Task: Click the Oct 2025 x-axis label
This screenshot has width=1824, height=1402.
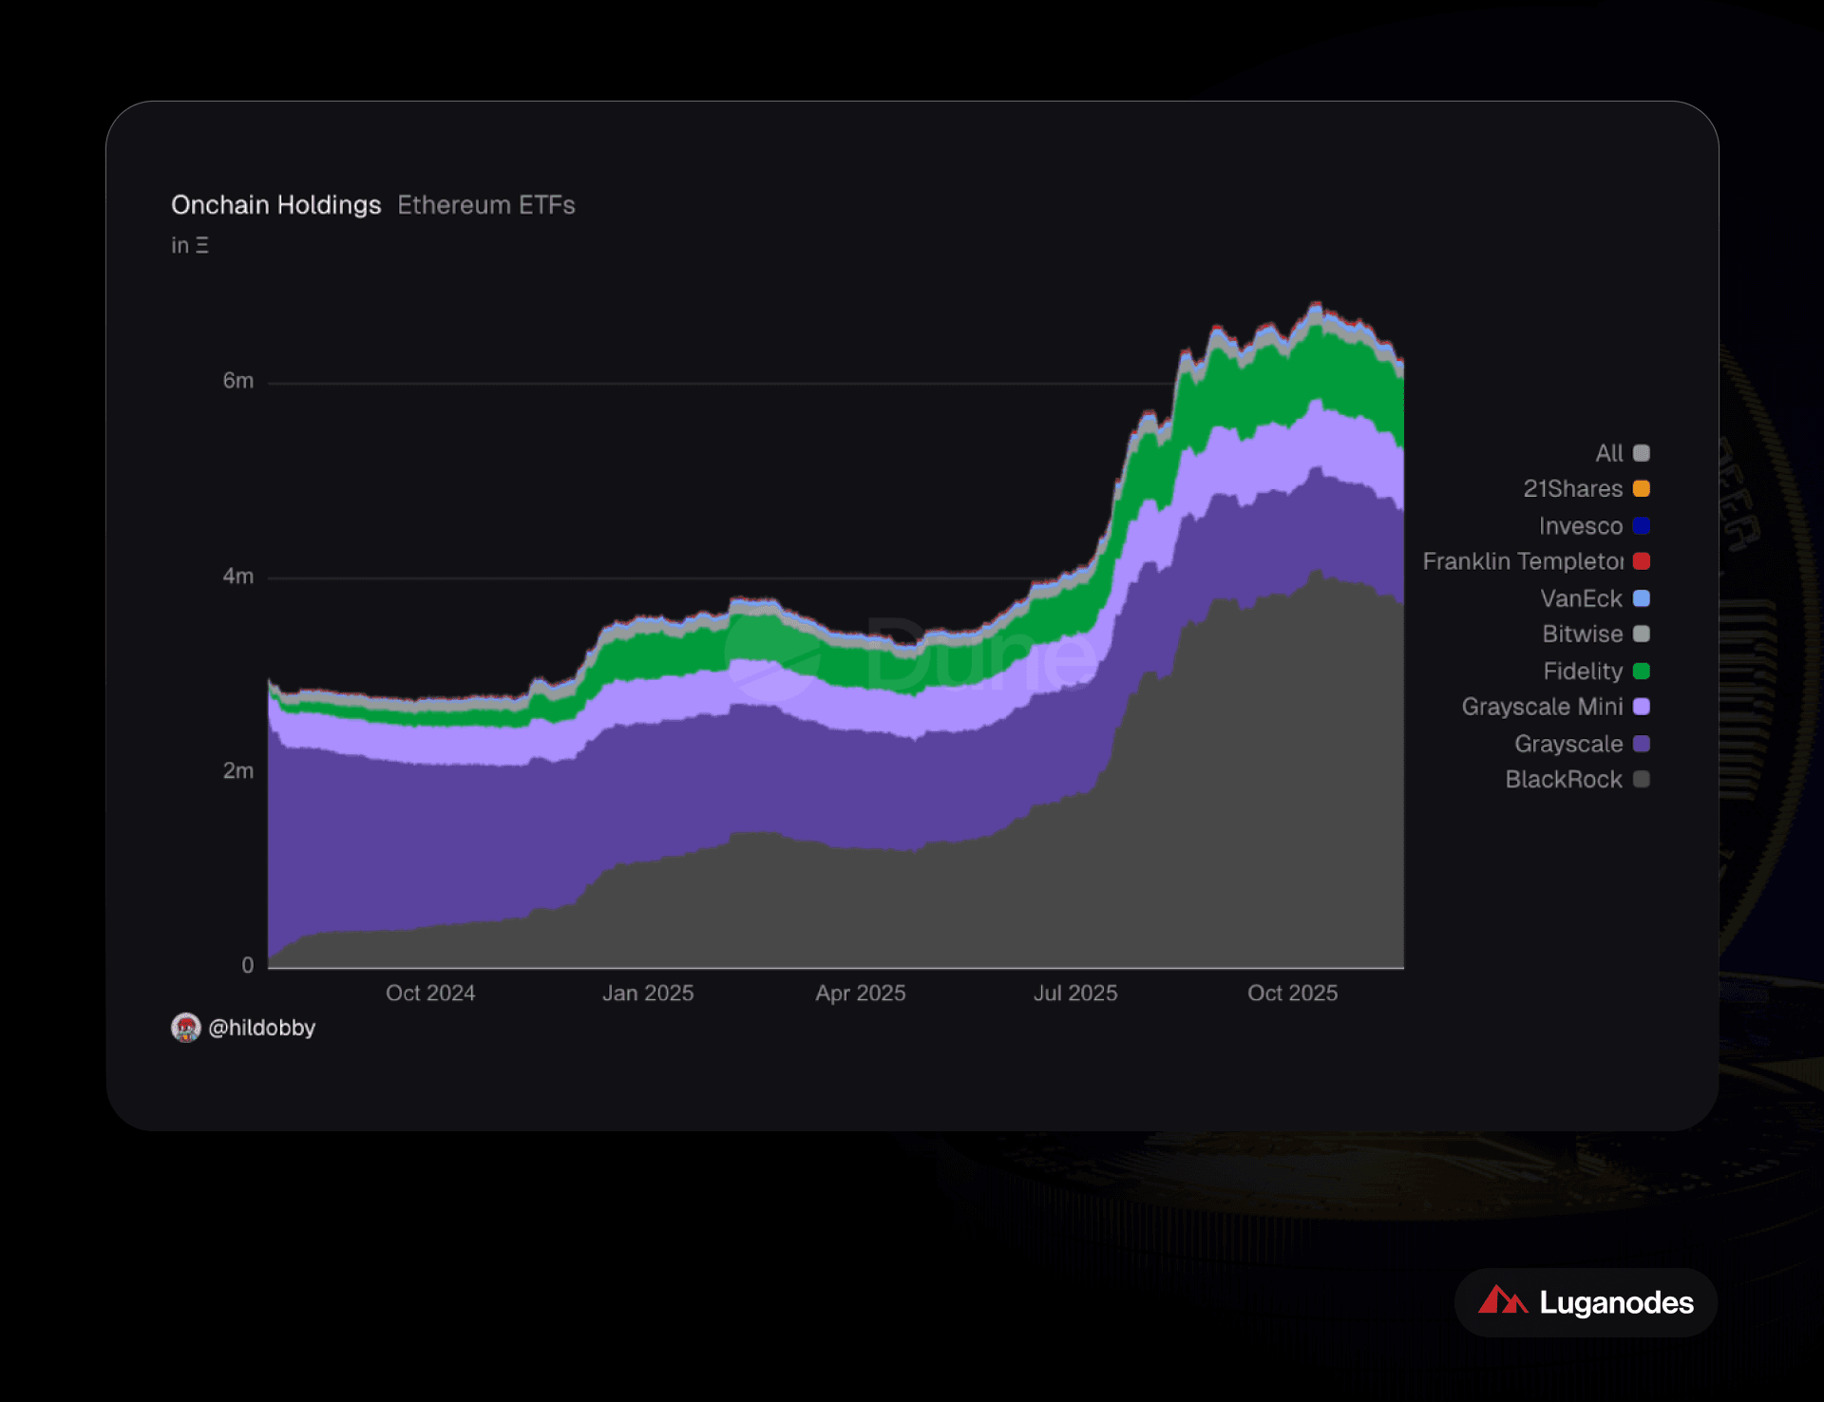Action: coord(1292,993)
